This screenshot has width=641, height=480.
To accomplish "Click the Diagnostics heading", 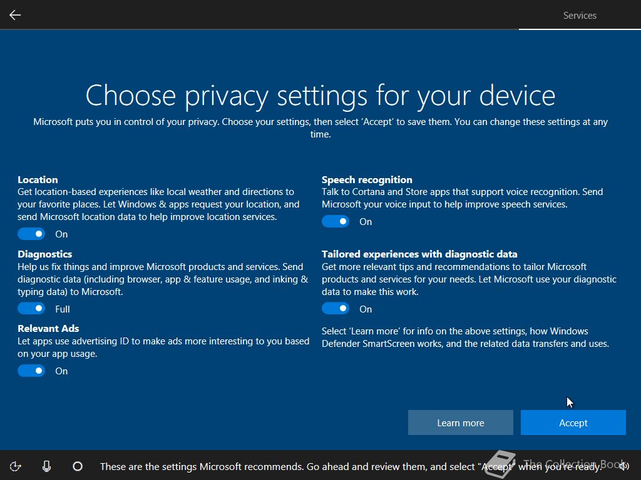I will pyautogui.click(x=45, y=254).
